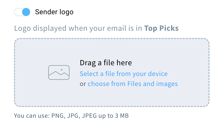This screenshot has height=127, width=220.
Task: Click the word "Select" in the device link
Action: coord(89,74)
